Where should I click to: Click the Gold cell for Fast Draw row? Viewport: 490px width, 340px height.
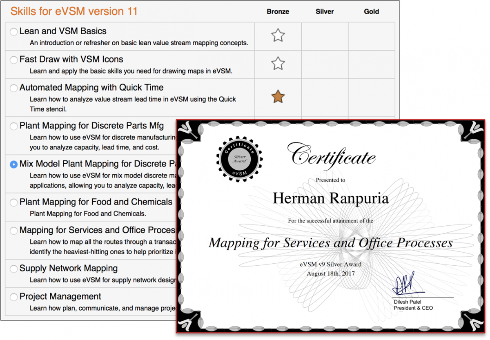coord(372,64)
